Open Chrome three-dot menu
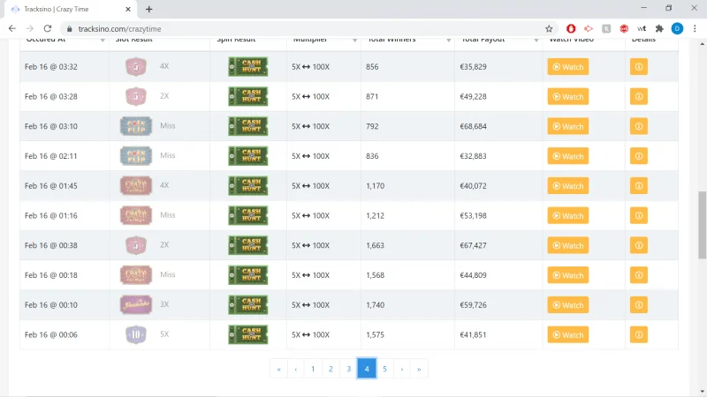The width and height of the screenshot is (707, 397). [x=695, y=29]
